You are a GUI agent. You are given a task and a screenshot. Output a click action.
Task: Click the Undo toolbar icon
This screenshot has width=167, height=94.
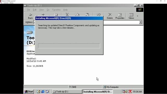point(99,15)
